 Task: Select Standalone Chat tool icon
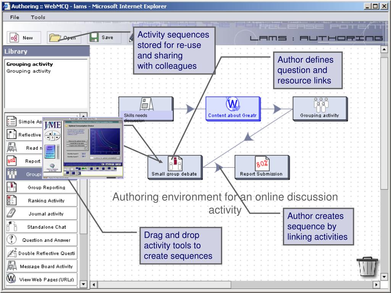tap(11, 227)
